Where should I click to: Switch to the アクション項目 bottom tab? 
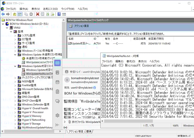pyautogui.click(x=76, y=131)
